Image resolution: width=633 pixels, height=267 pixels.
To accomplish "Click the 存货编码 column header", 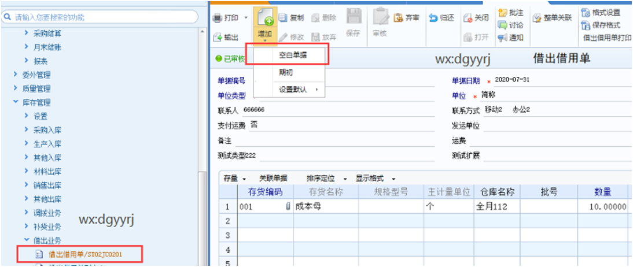I will pos(265,192).
